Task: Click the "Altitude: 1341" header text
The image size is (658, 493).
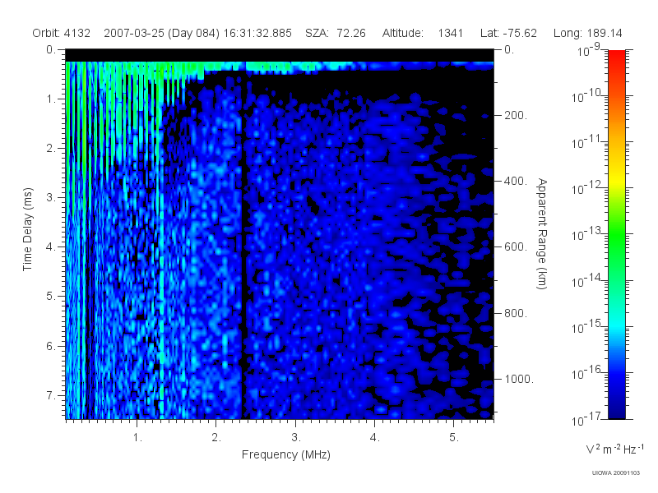Action: [x=423, y=33]
